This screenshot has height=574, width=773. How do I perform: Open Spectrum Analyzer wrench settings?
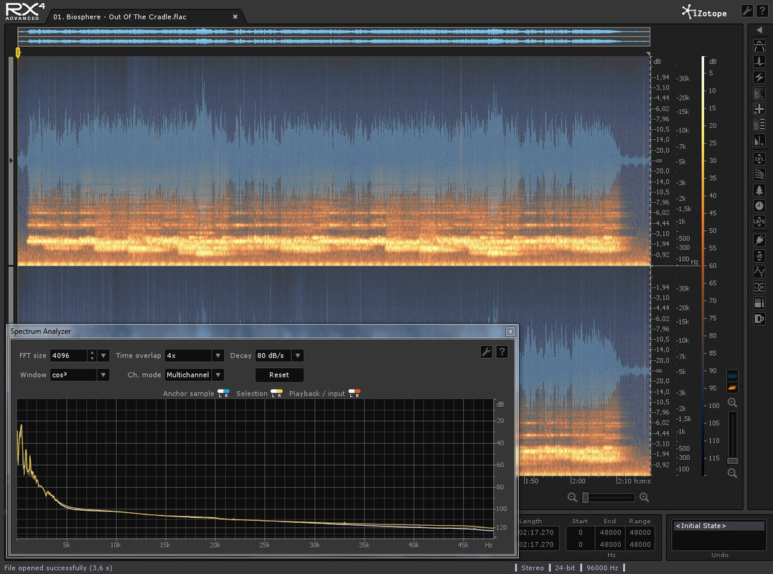click(x=486, y=352)
